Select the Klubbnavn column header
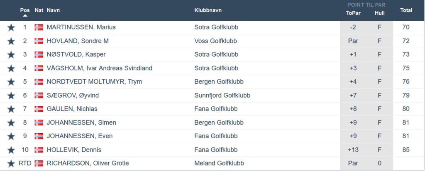This screenshot has height=171, width=425. 208,10
